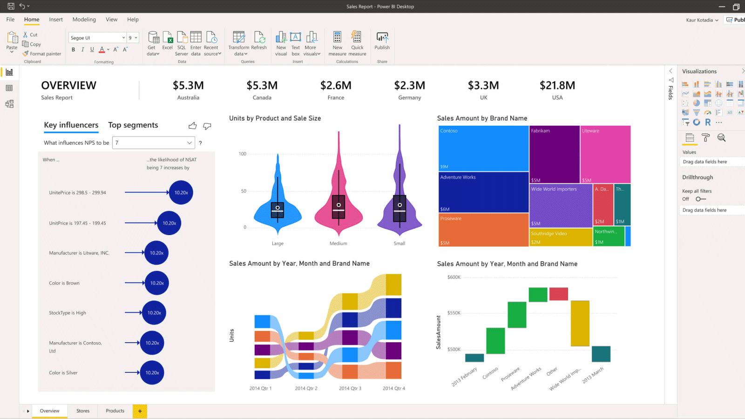The width and height of the screenshot is (745, 419).
Task: Open the NPS value dropdown showing 7
Action: pos(154,143)
